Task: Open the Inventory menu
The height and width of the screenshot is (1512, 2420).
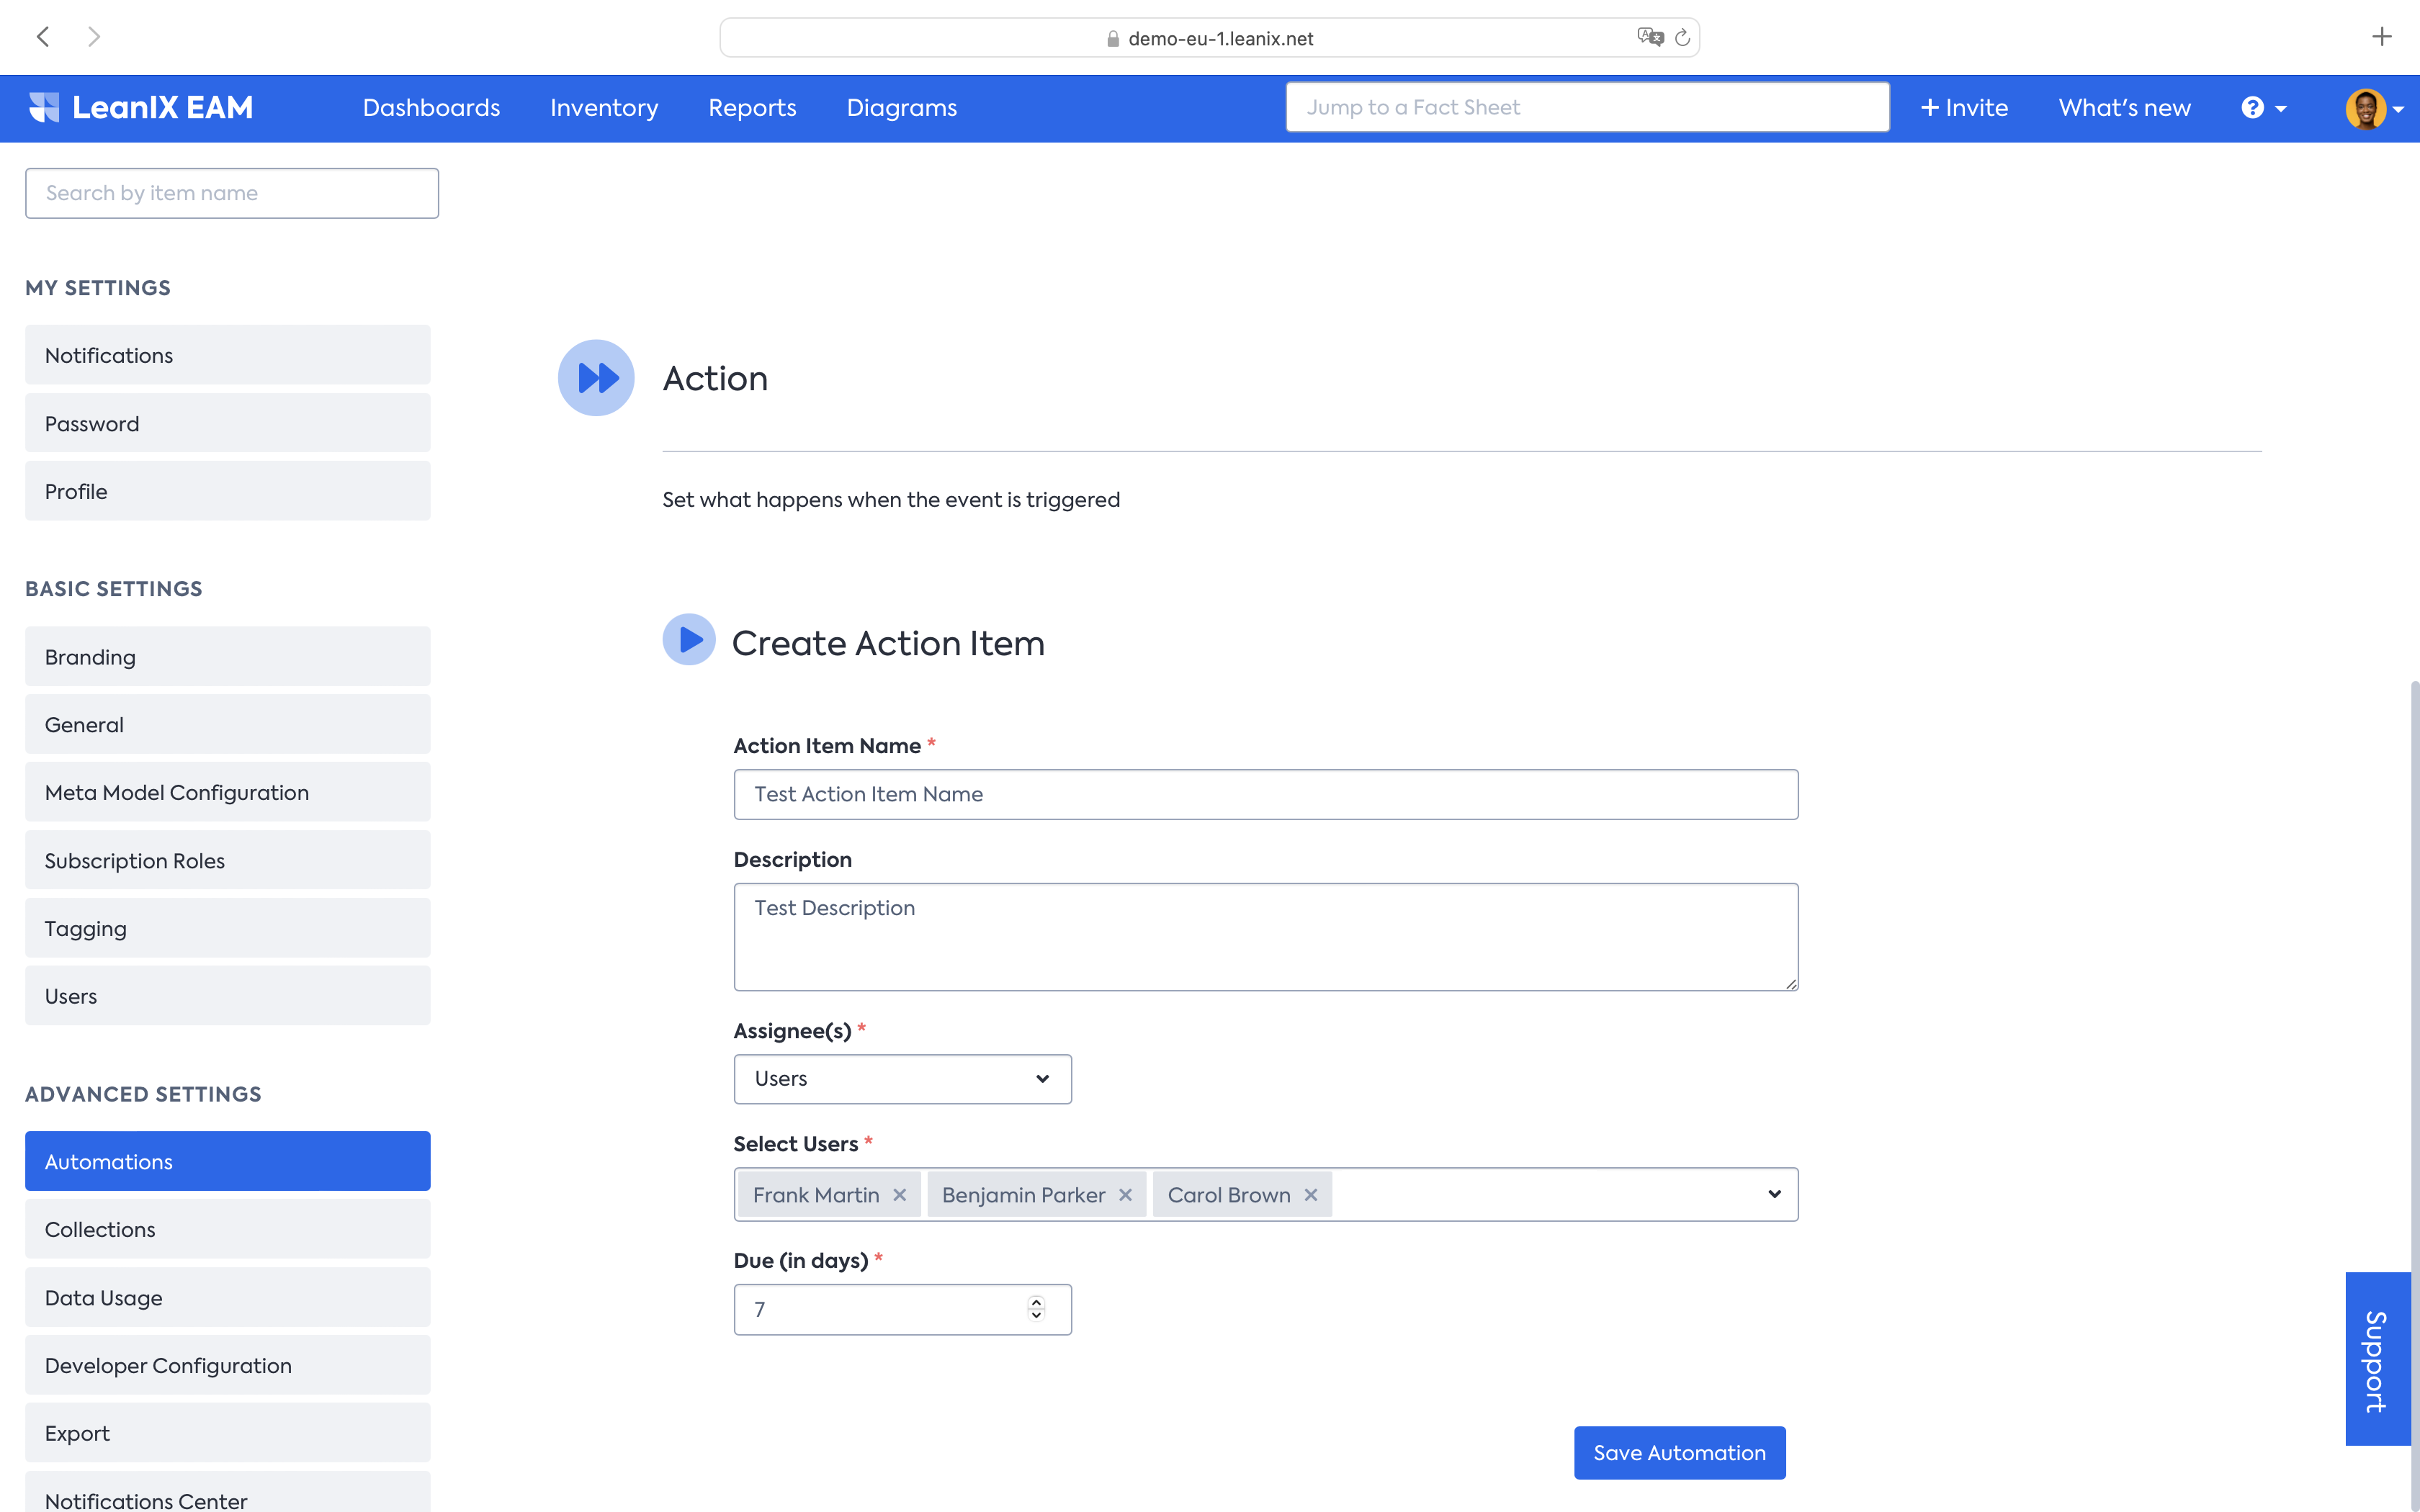Action: click(604, 108)
